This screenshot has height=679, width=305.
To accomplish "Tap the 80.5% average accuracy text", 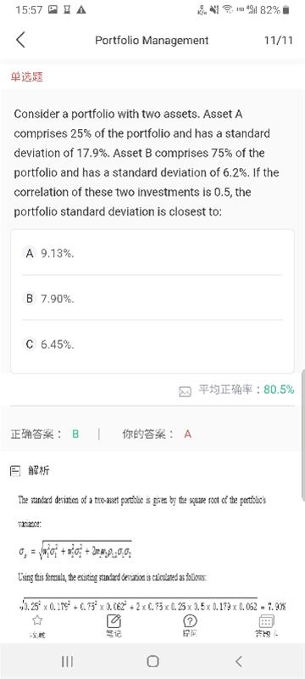I will [x=279, y=390].
